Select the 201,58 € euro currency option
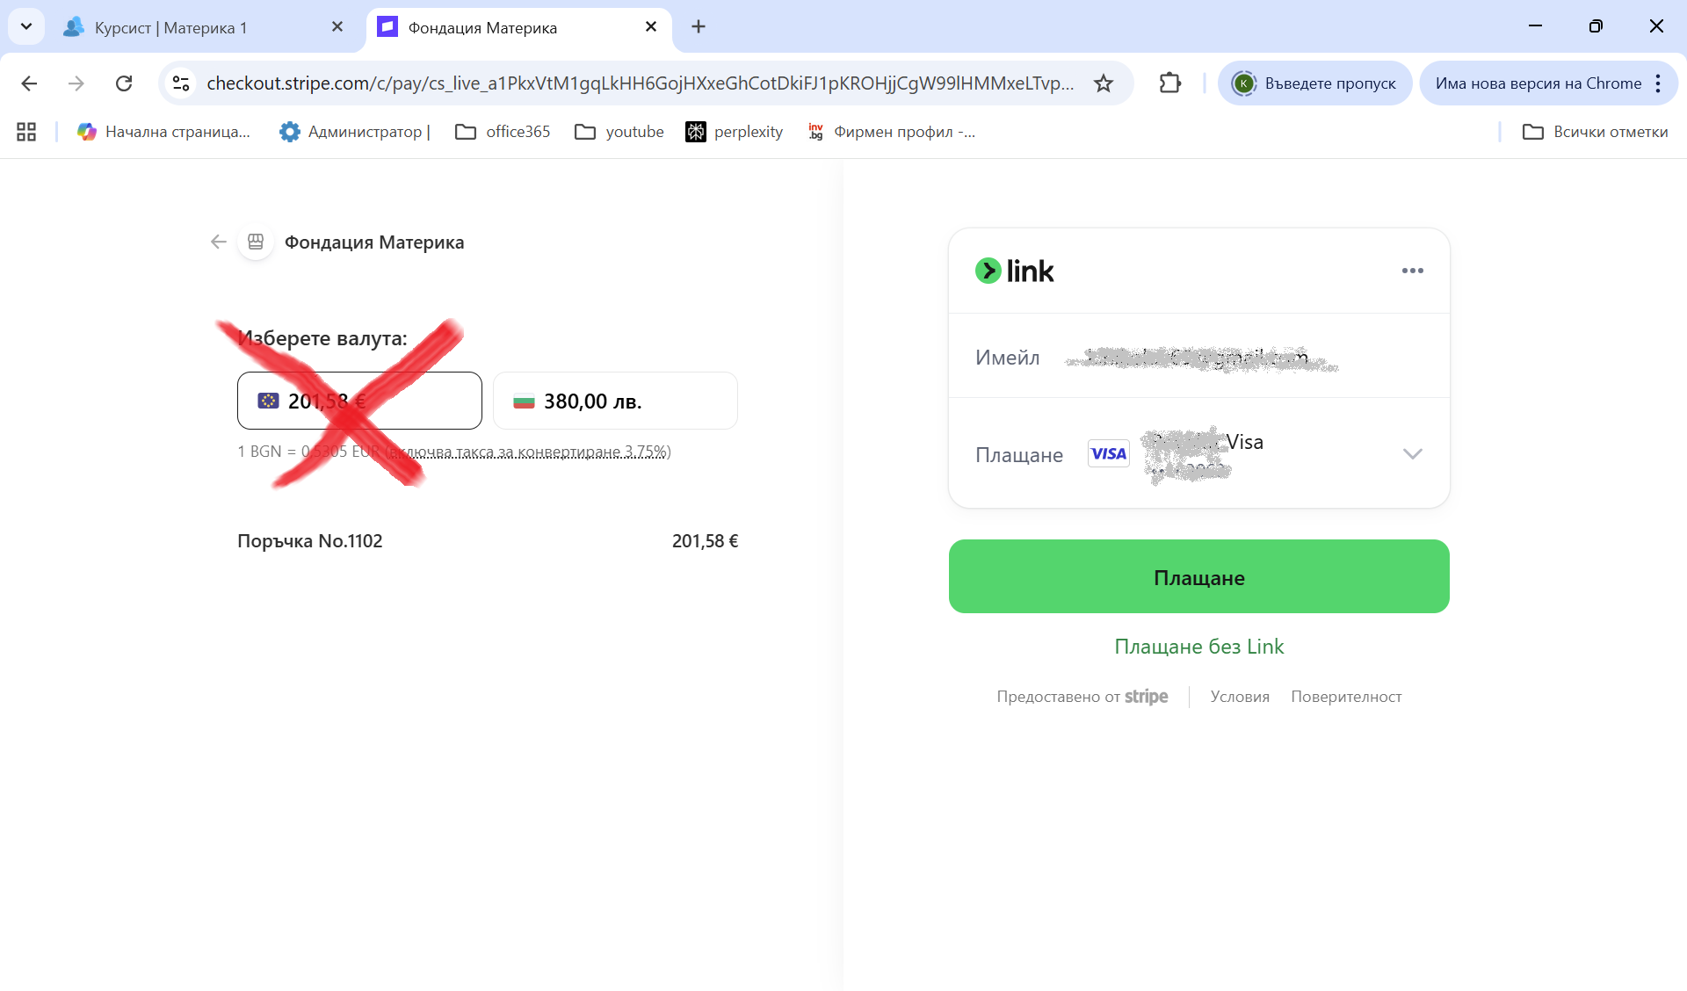Image resolution: width=1687 pixels, height=991 pixels. [359, 401]
